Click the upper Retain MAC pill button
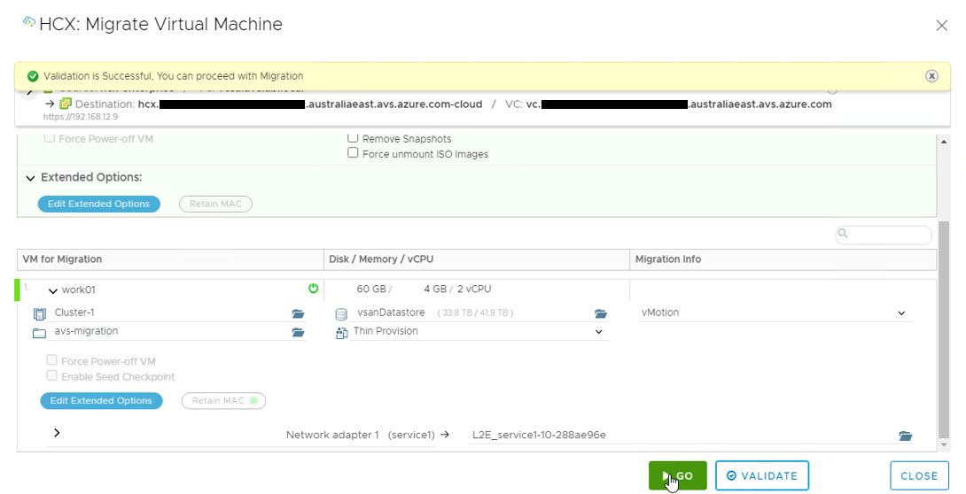The image size is (966, 494). [x=215, y=204]
